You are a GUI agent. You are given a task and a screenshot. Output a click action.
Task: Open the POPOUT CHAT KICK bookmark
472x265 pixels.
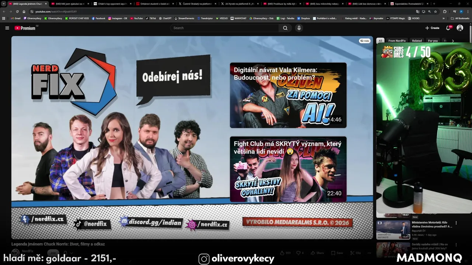pyautogui.click(x=77, y=18)
